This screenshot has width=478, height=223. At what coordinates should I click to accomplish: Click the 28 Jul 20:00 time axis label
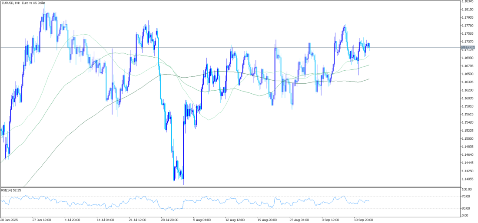coord(170,220)
